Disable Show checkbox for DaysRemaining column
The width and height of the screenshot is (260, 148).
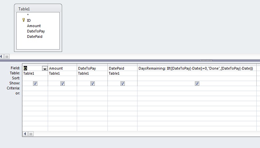pyautogui.click(x=197, y=83)
